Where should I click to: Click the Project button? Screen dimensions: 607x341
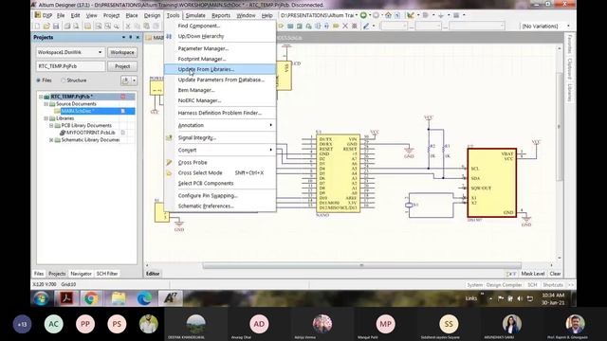point(122,66)
